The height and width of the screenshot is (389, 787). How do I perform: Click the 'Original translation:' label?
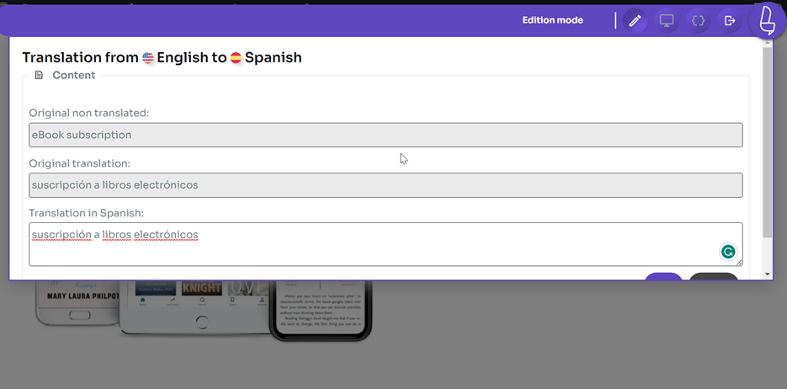pos(79,163)
